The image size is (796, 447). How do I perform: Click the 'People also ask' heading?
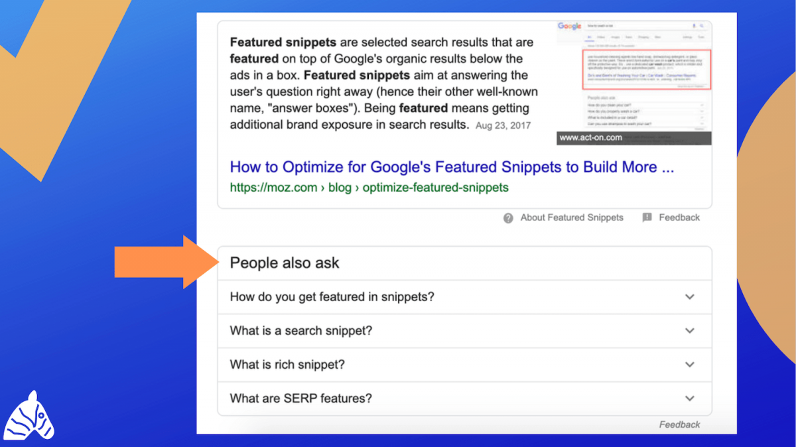tap(285, 263)
